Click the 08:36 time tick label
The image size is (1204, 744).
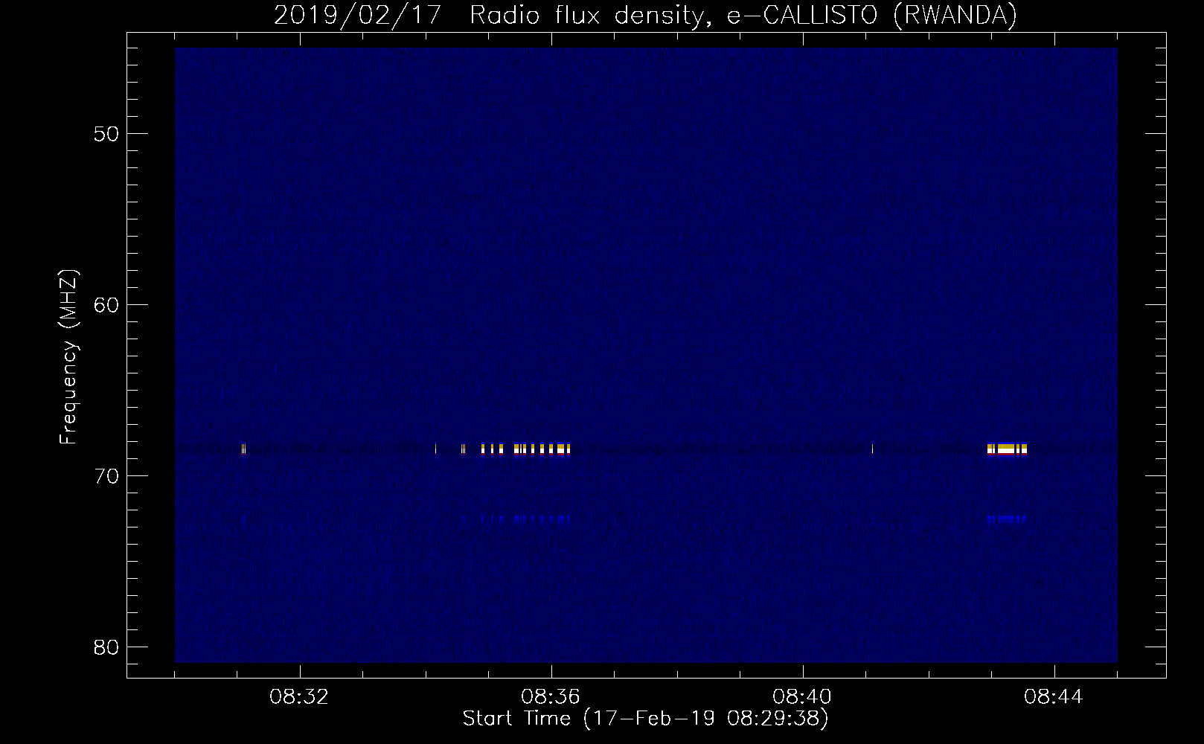551,697
